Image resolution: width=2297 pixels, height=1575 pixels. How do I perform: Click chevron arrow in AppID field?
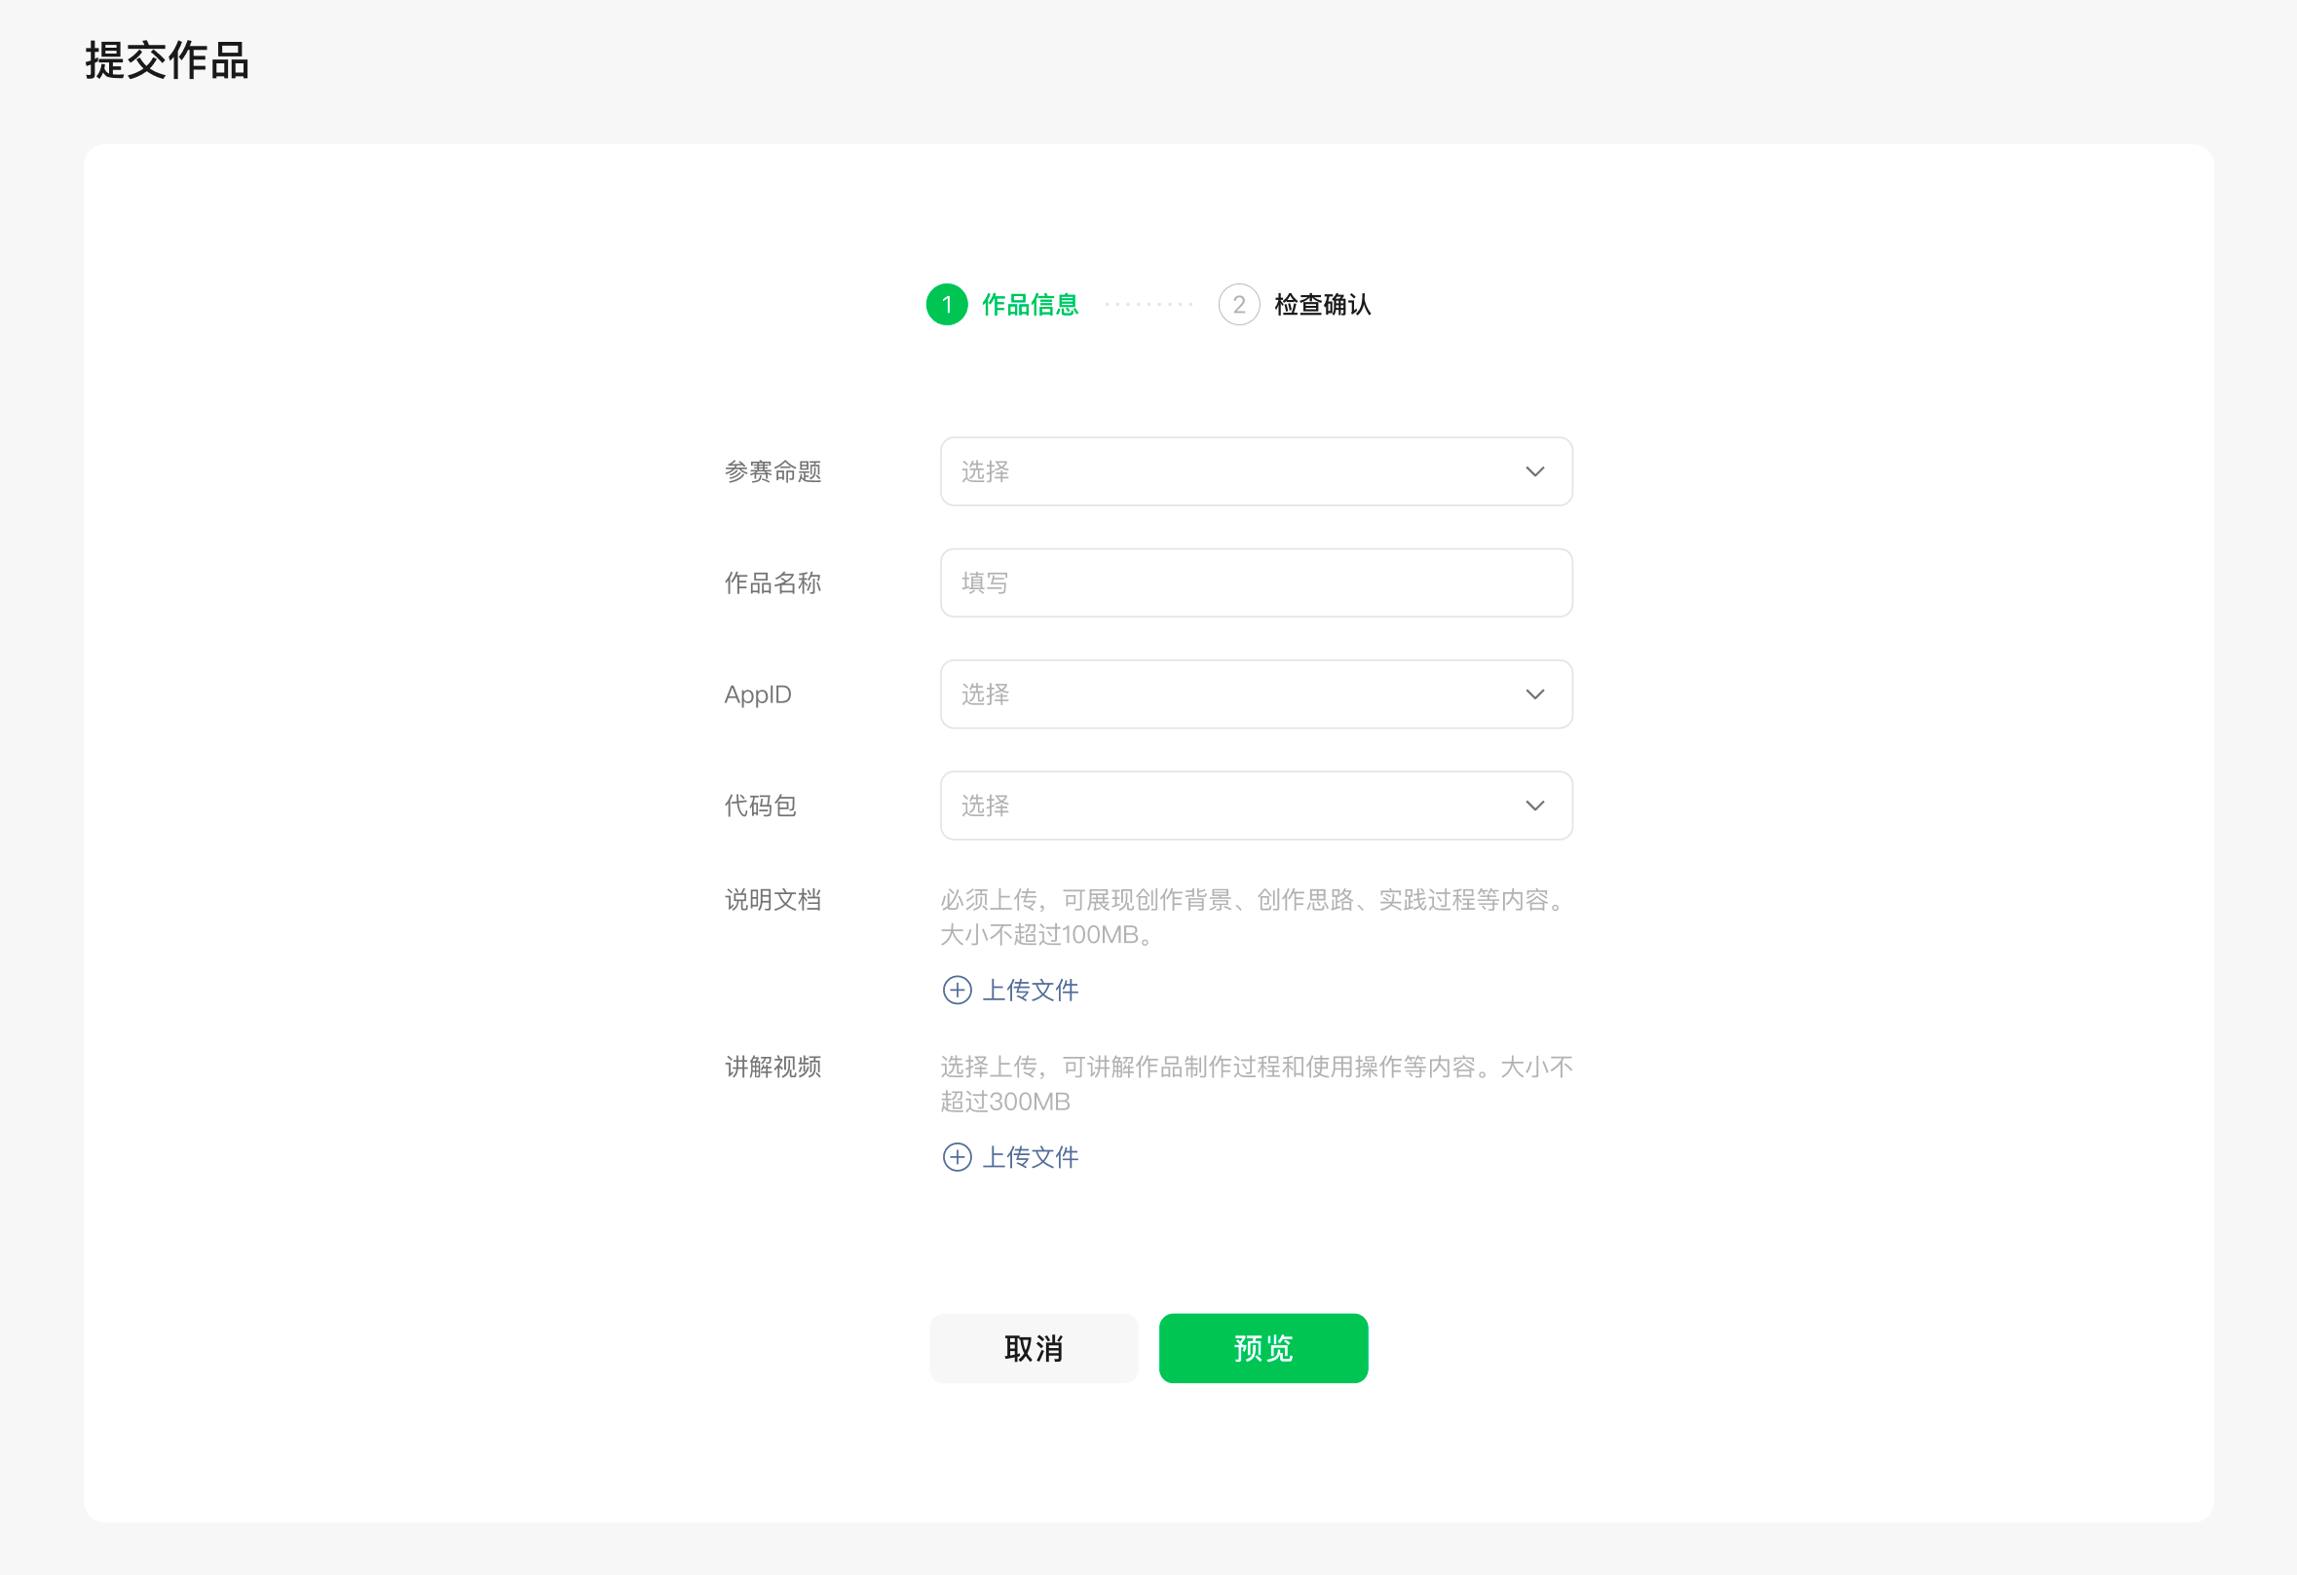coord(1534,694)
